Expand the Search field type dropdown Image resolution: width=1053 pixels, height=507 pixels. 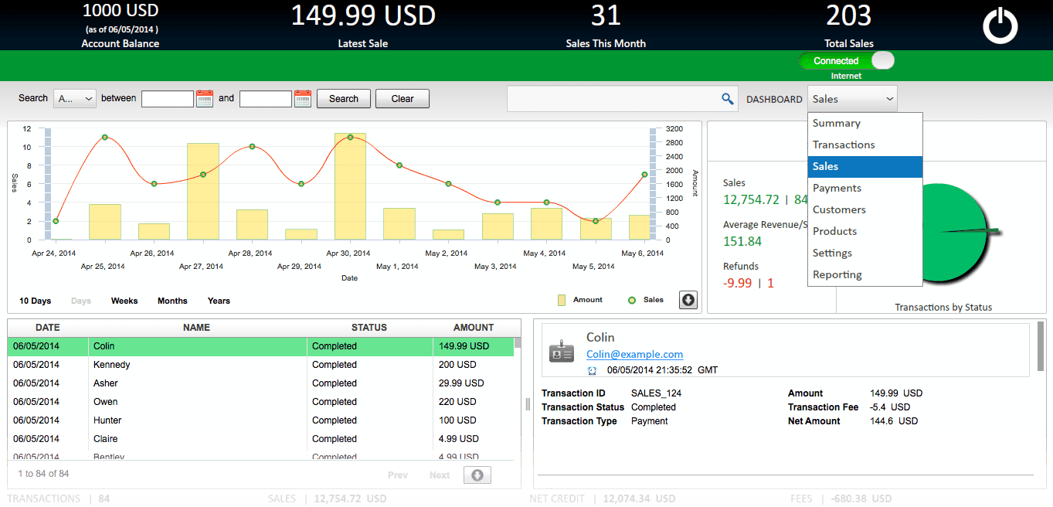(x=75, y=98)
